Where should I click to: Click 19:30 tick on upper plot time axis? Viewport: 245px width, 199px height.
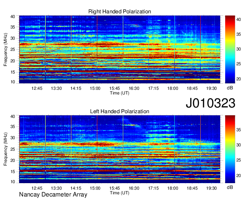coord(211,88)
